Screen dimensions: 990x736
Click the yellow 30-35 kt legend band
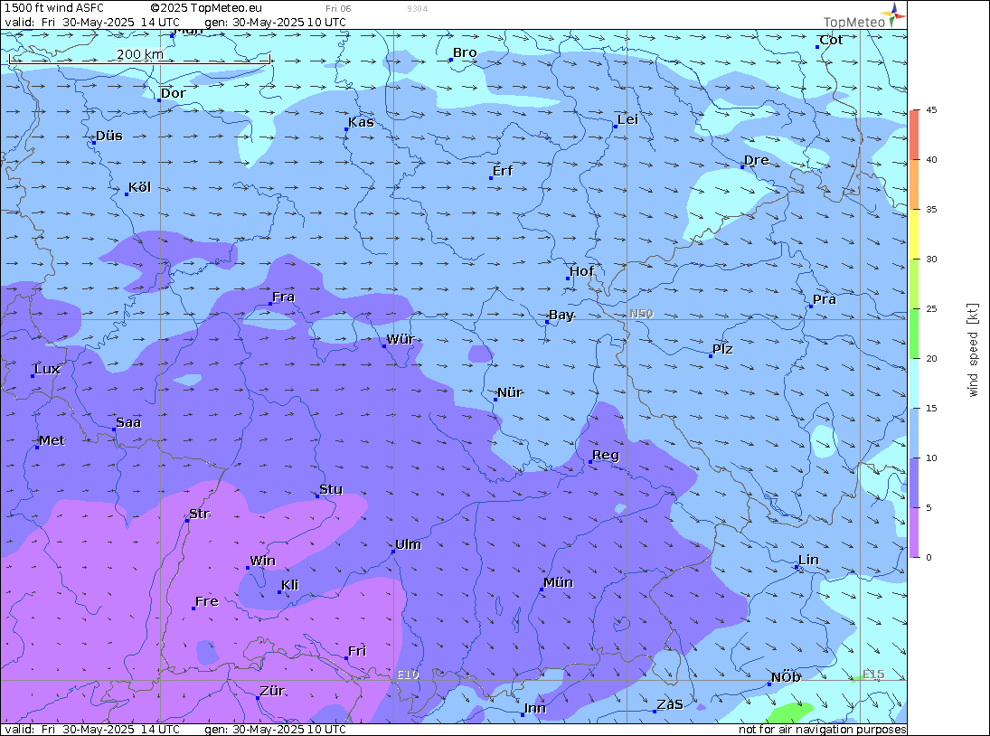(x=915, y=234)
